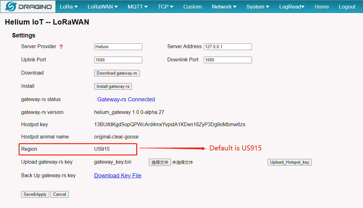The height and width of the screenshot is (208, 363).
Task: Select the Downlink Port input field
Action: 228,60
